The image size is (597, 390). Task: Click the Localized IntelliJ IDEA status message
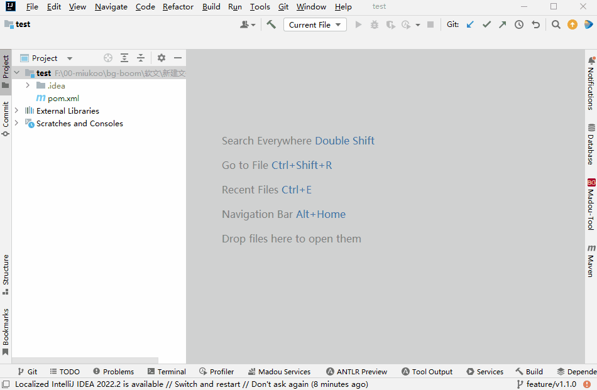click(192, 384)
